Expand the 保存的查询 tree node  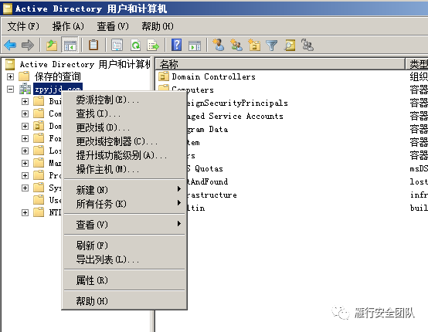(x=10, y=76)
